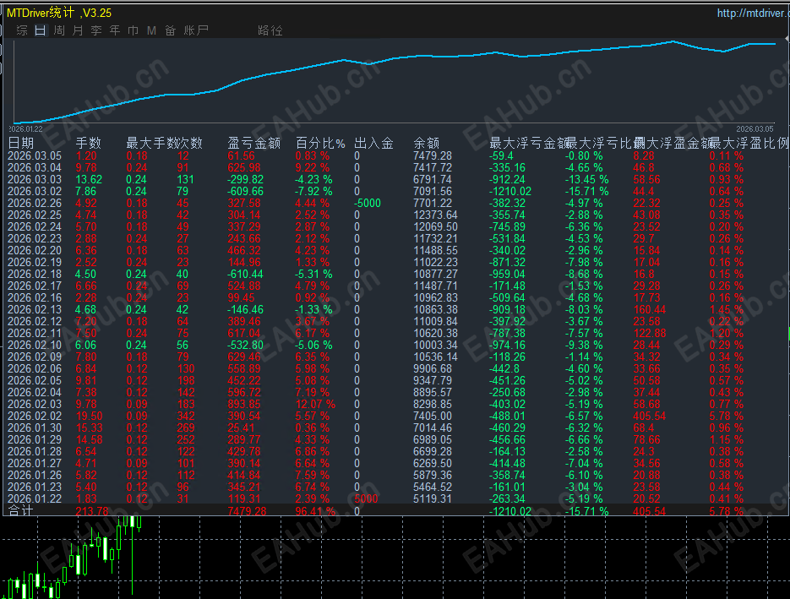Open the 季 quarterly tab
Image resolution: width=790 pixels, height=599 pixels.
pyautogui.click(x=96, y=30)
